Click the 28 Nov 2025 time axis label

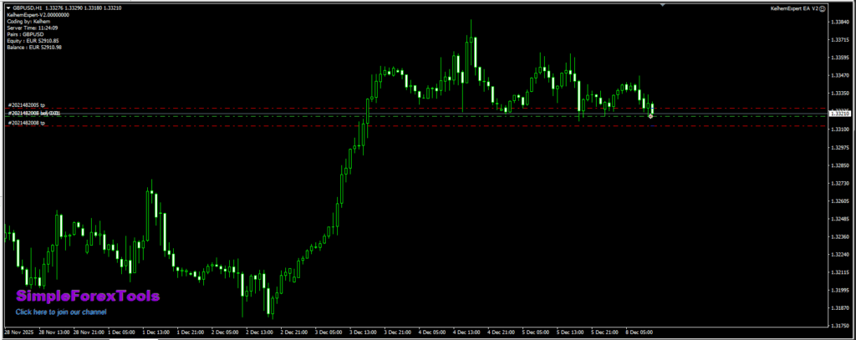click(19, 331)
